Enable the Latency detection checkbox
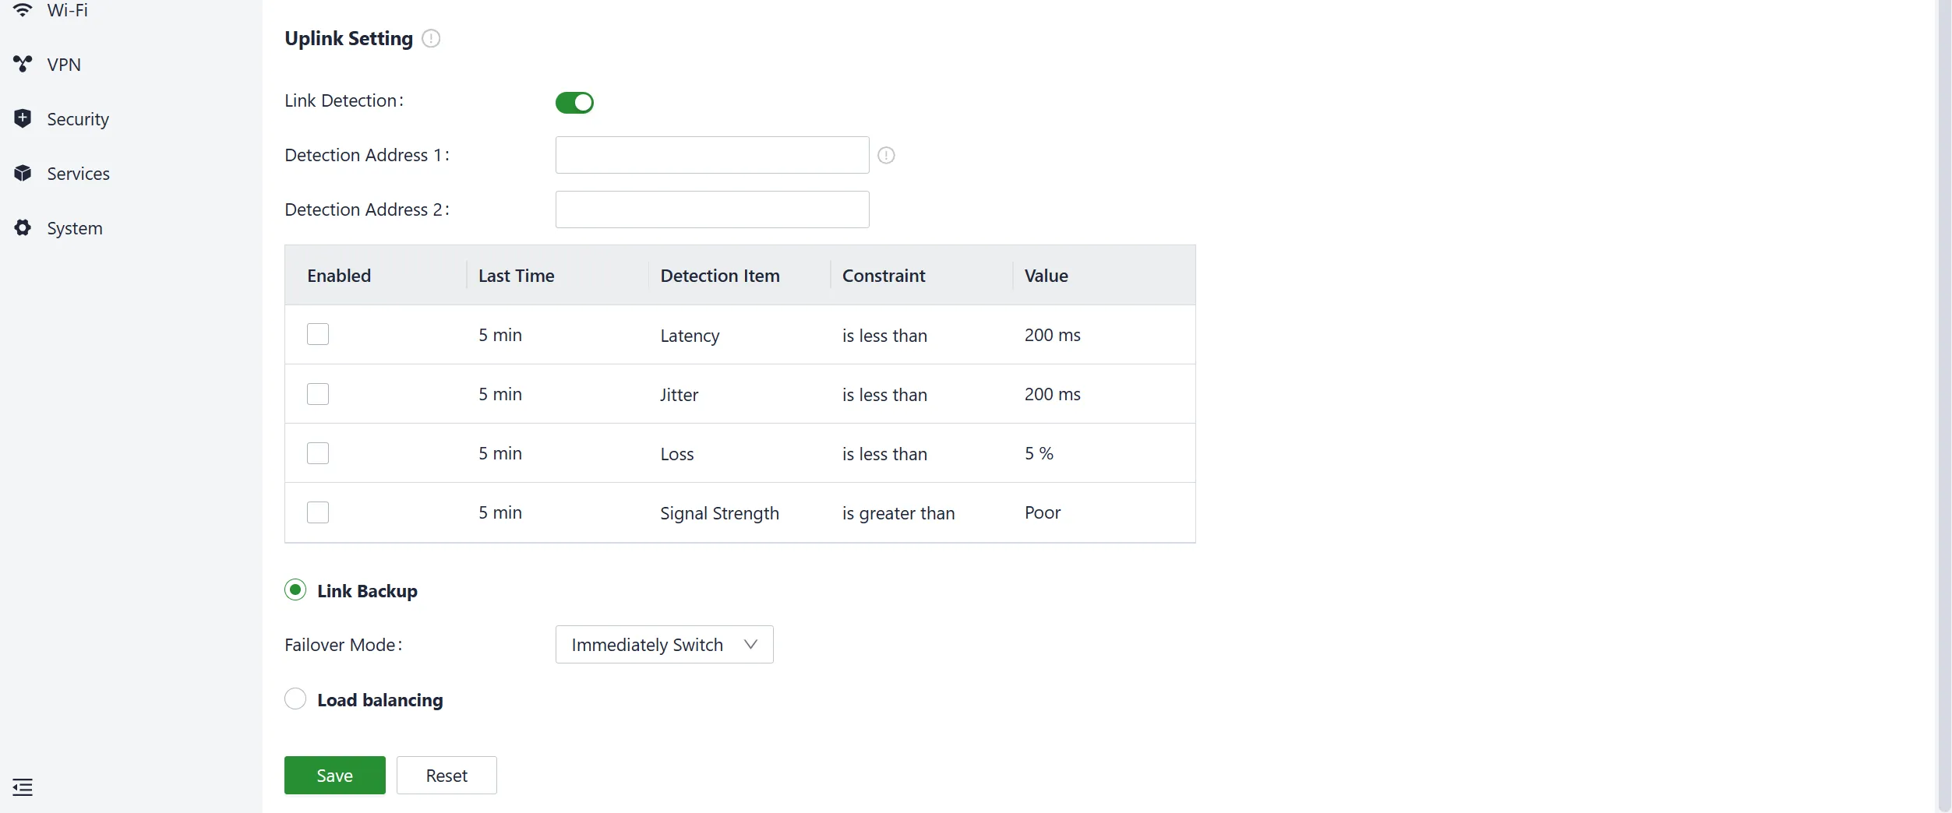Screen dimensions: 1952x813 tap(318, 334)
